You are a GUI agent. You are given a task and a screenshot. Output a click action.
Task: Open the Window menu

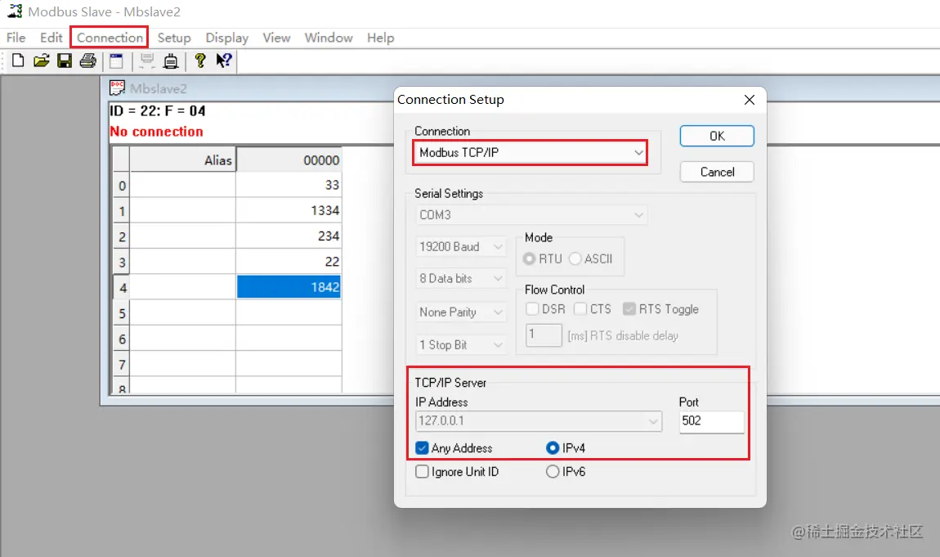[x=329, y=38]
